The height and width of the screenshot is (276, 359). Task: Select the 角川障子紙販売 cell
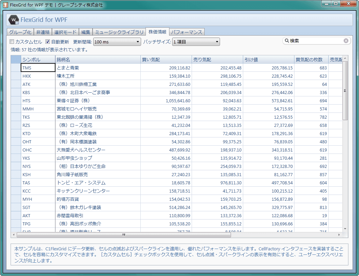point(98,175)
